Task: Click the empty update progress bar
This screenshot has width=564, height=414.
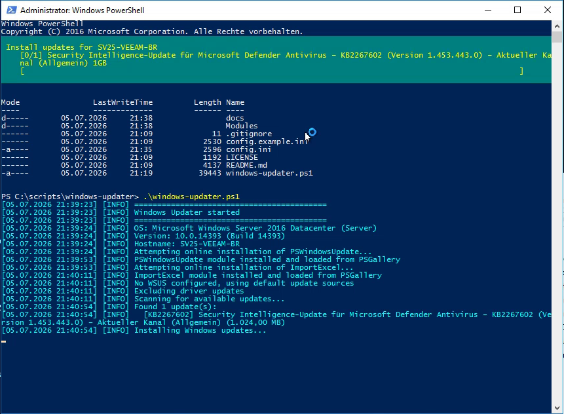Action: tap(272, 71)
